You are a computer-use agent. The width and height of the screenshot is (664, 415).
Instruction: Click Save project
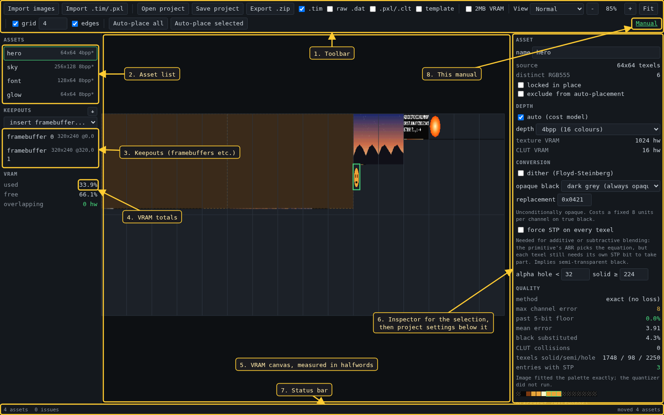point(217,9)
